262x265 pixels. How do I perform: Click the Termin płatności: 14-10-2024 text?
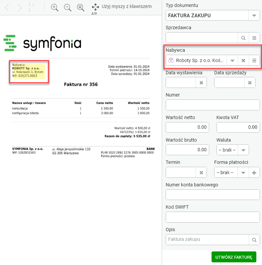[x=129, y=70]
